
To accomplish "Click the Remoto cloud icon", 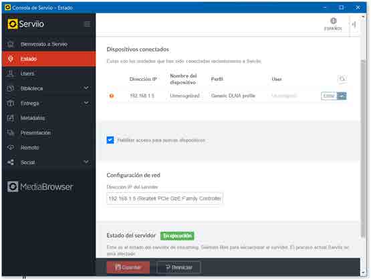I will 11,147.
